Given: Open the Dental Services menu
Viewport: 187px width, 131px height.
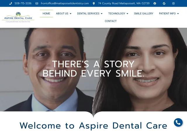Looking at the screenshot, I should point(90,14).
